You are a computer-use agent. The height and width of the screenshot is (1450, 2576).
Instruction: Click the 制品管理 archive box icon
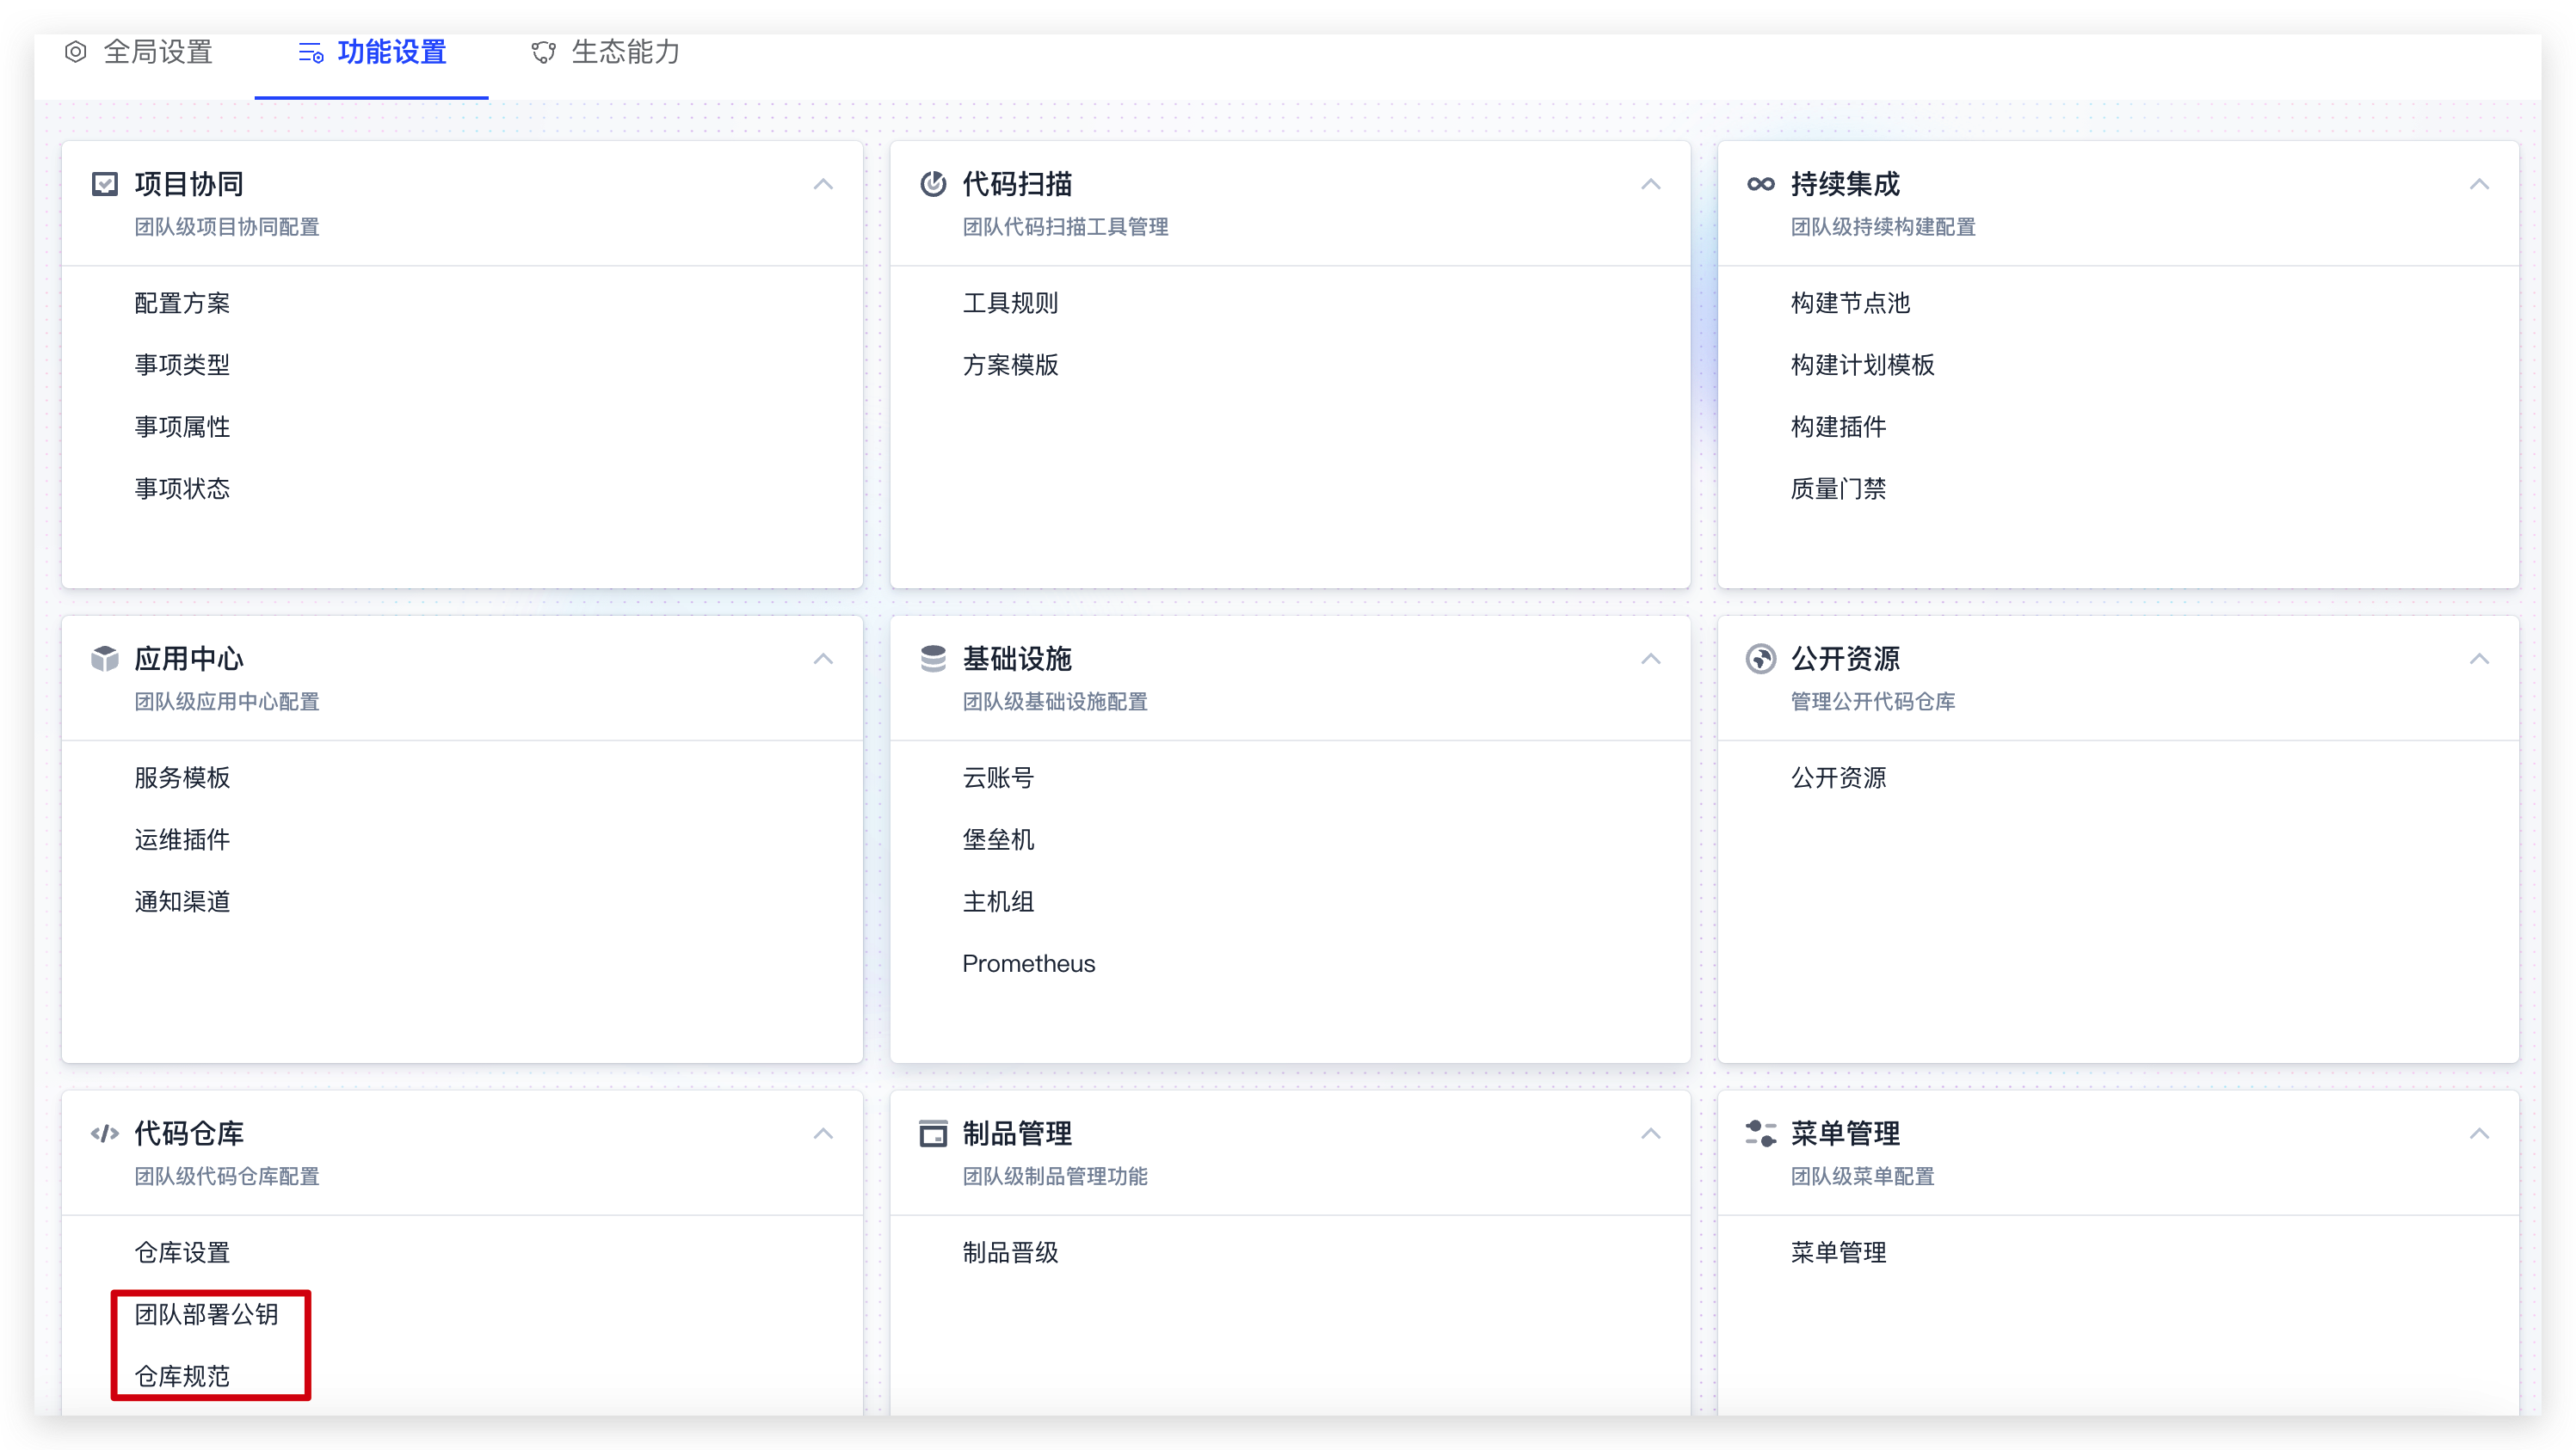click(933, 1134)
